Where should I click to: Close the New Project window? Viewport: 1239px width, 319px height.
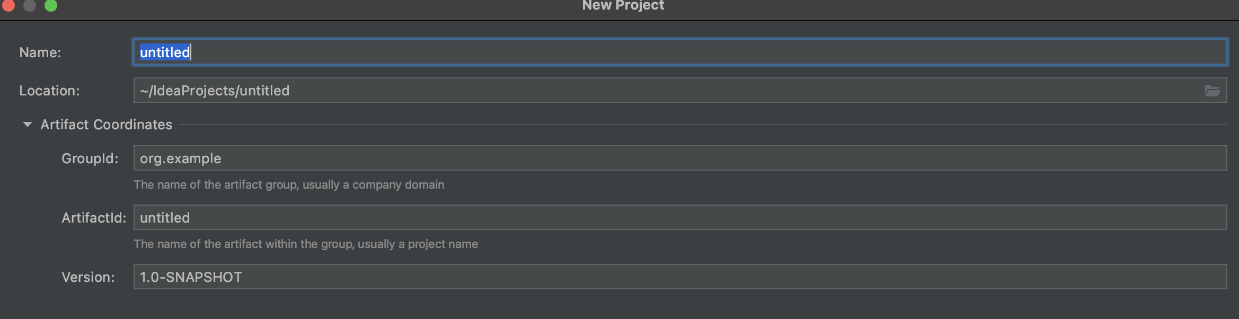coord(8,5)
